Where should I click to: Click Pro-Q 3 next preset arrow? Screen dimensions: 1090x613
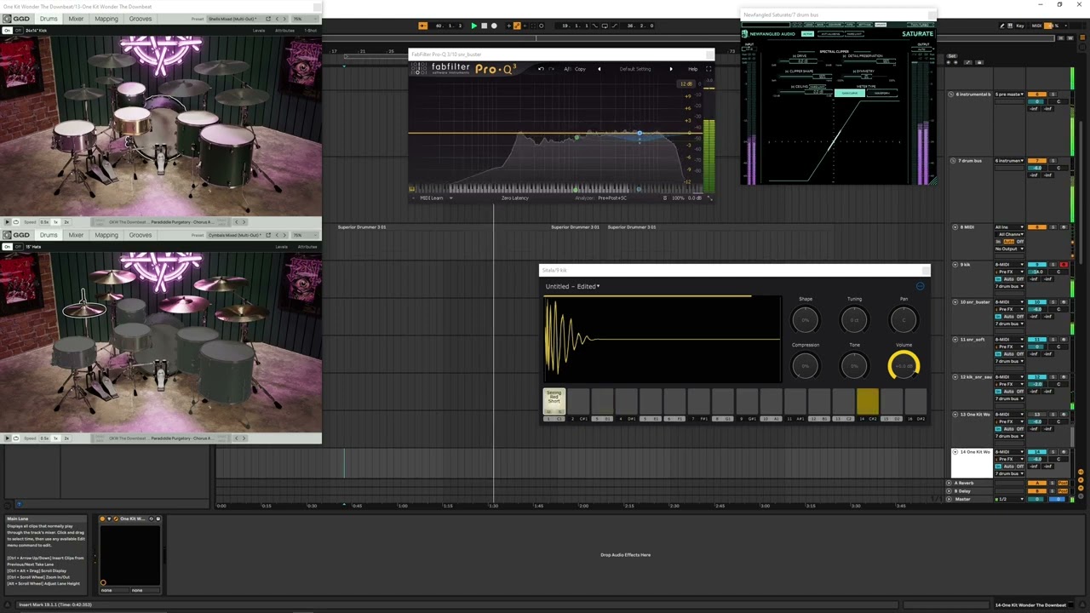coord(670,69)
